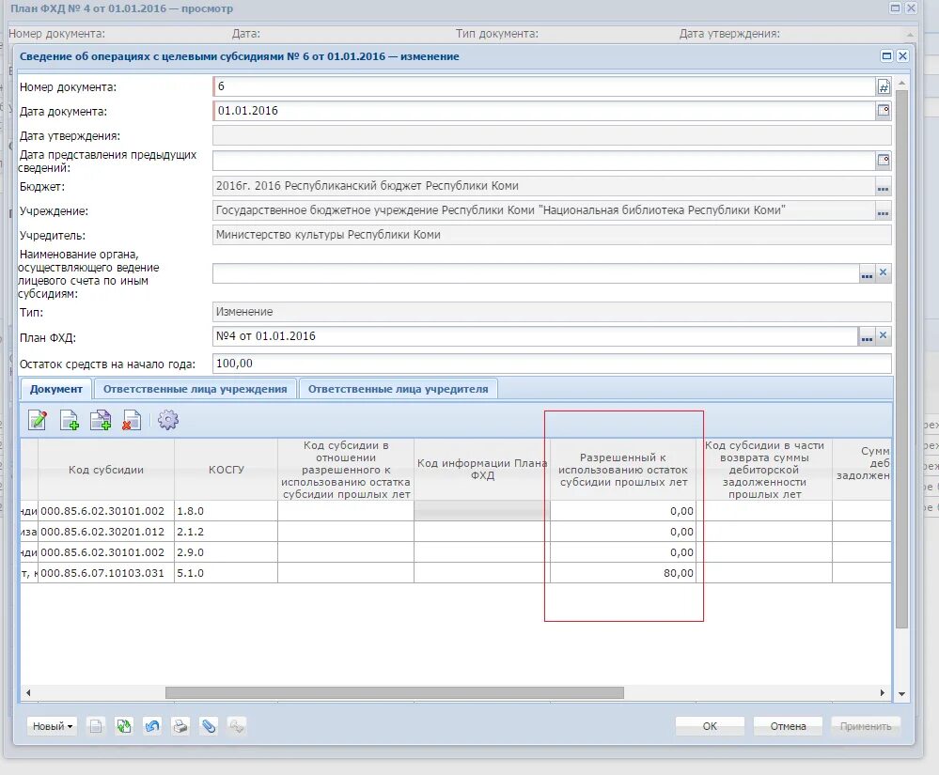
Task: Click the Остаток средств на начало года field
Action: 552,364
